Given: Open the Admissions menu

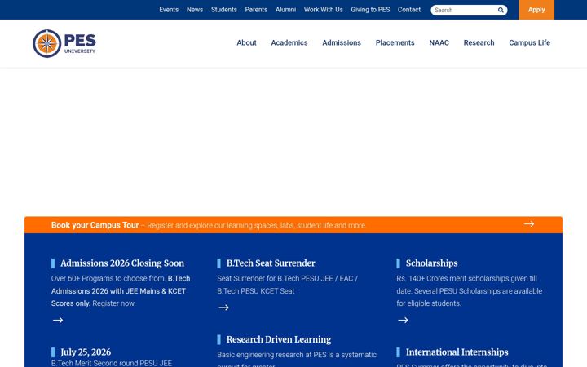Looking at the screenshot, I should click(x=342, y=42).
